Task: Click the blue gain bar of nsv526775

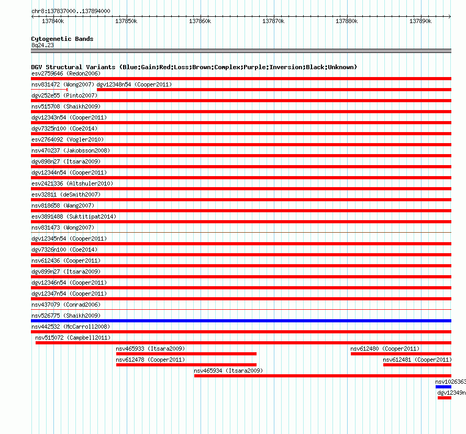Action: click(241, 321)
